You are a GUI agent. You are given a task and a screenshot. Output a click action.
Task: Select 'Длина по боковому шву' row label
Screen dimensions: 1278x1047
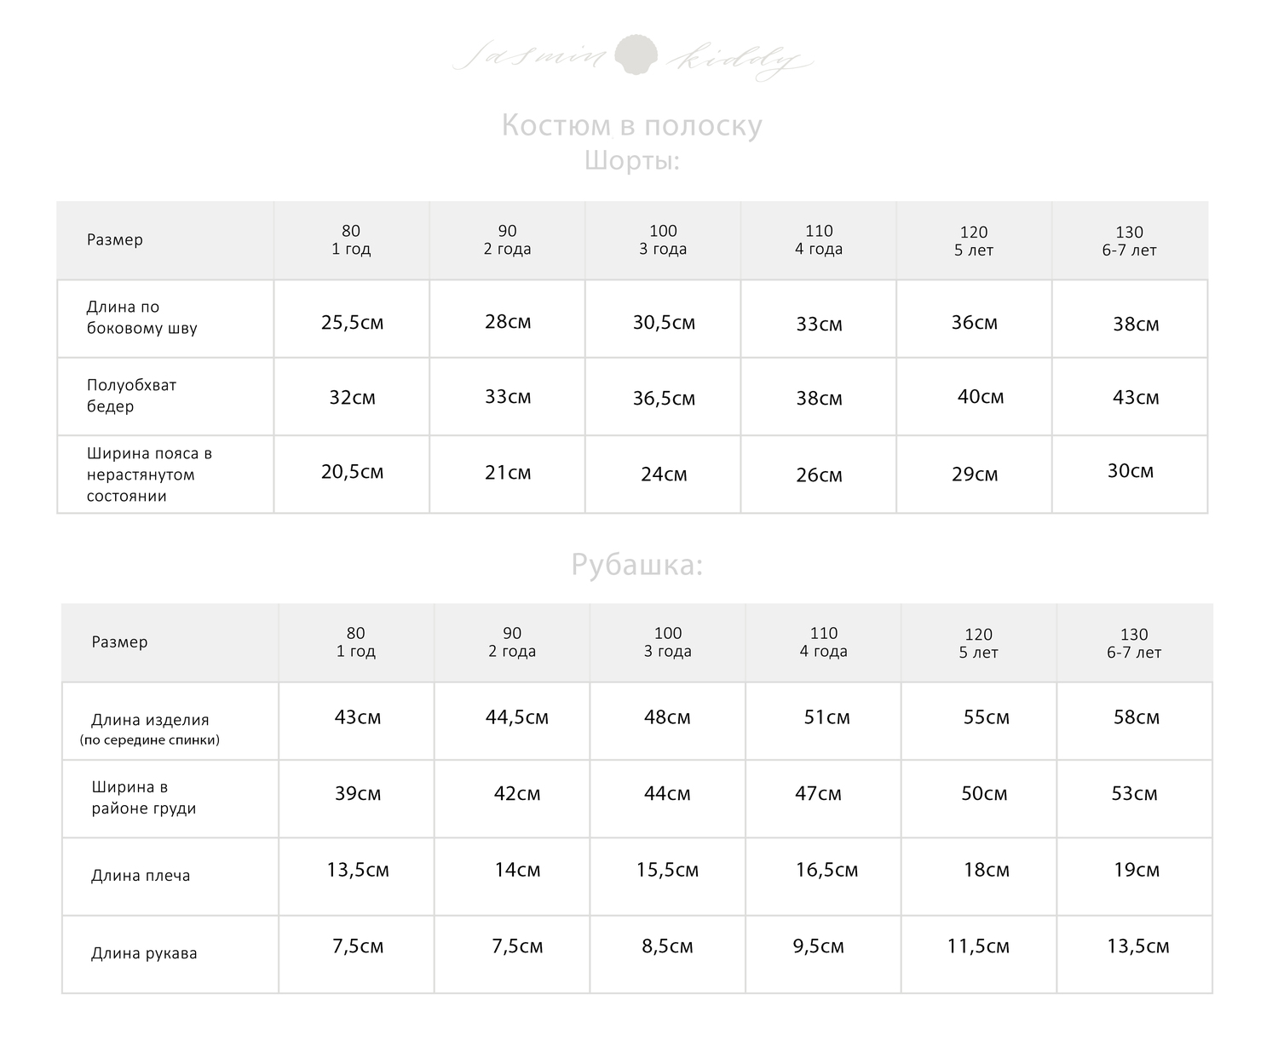point(141,318)
